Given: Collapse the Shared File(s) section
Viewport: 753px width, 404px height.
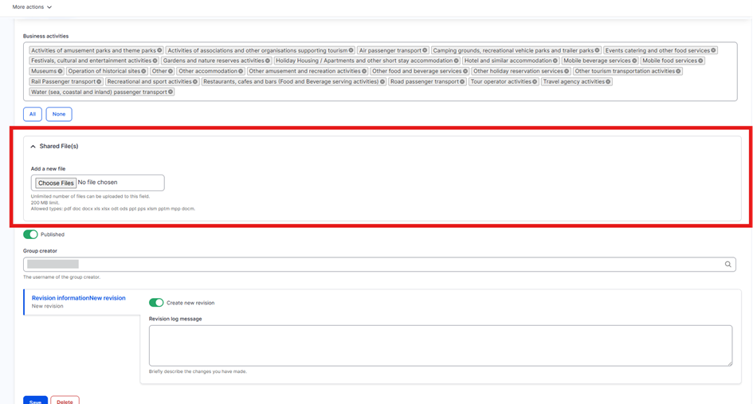Looking at the screenshot, I should click(54, 147).
